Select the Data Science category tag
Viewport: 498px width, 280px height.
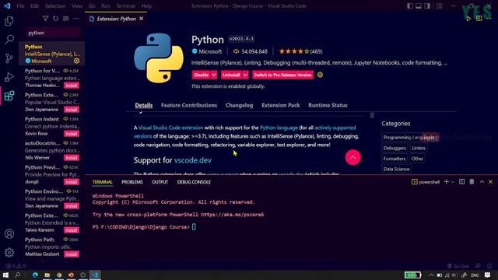point(396,169)
